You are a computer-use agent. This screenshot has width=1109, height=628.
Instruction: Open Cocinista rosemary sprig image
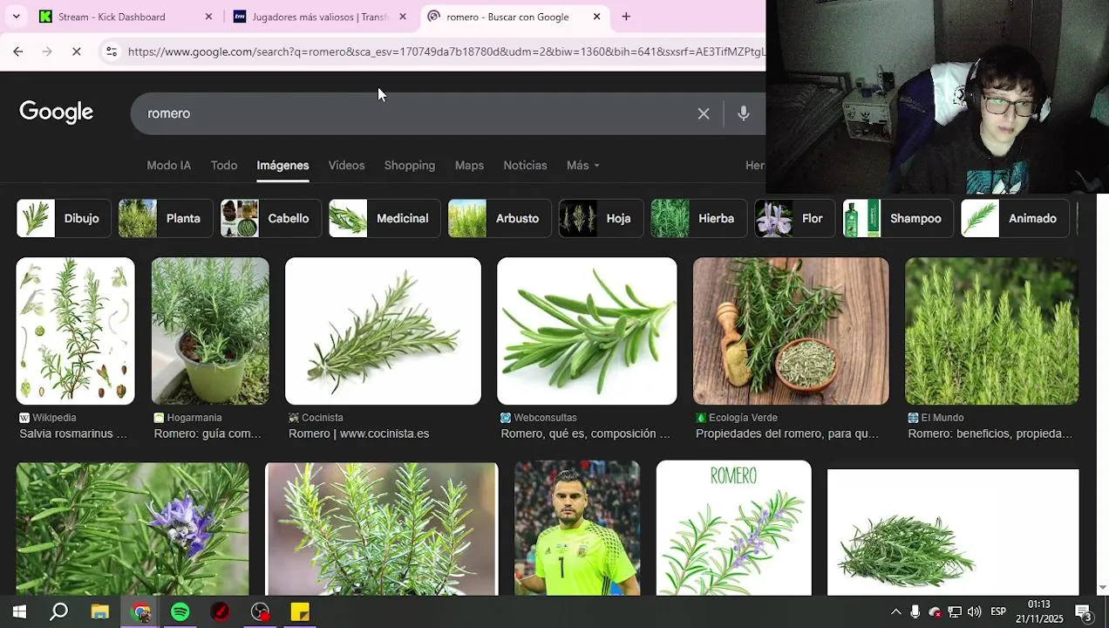click(x=383, y=331)
